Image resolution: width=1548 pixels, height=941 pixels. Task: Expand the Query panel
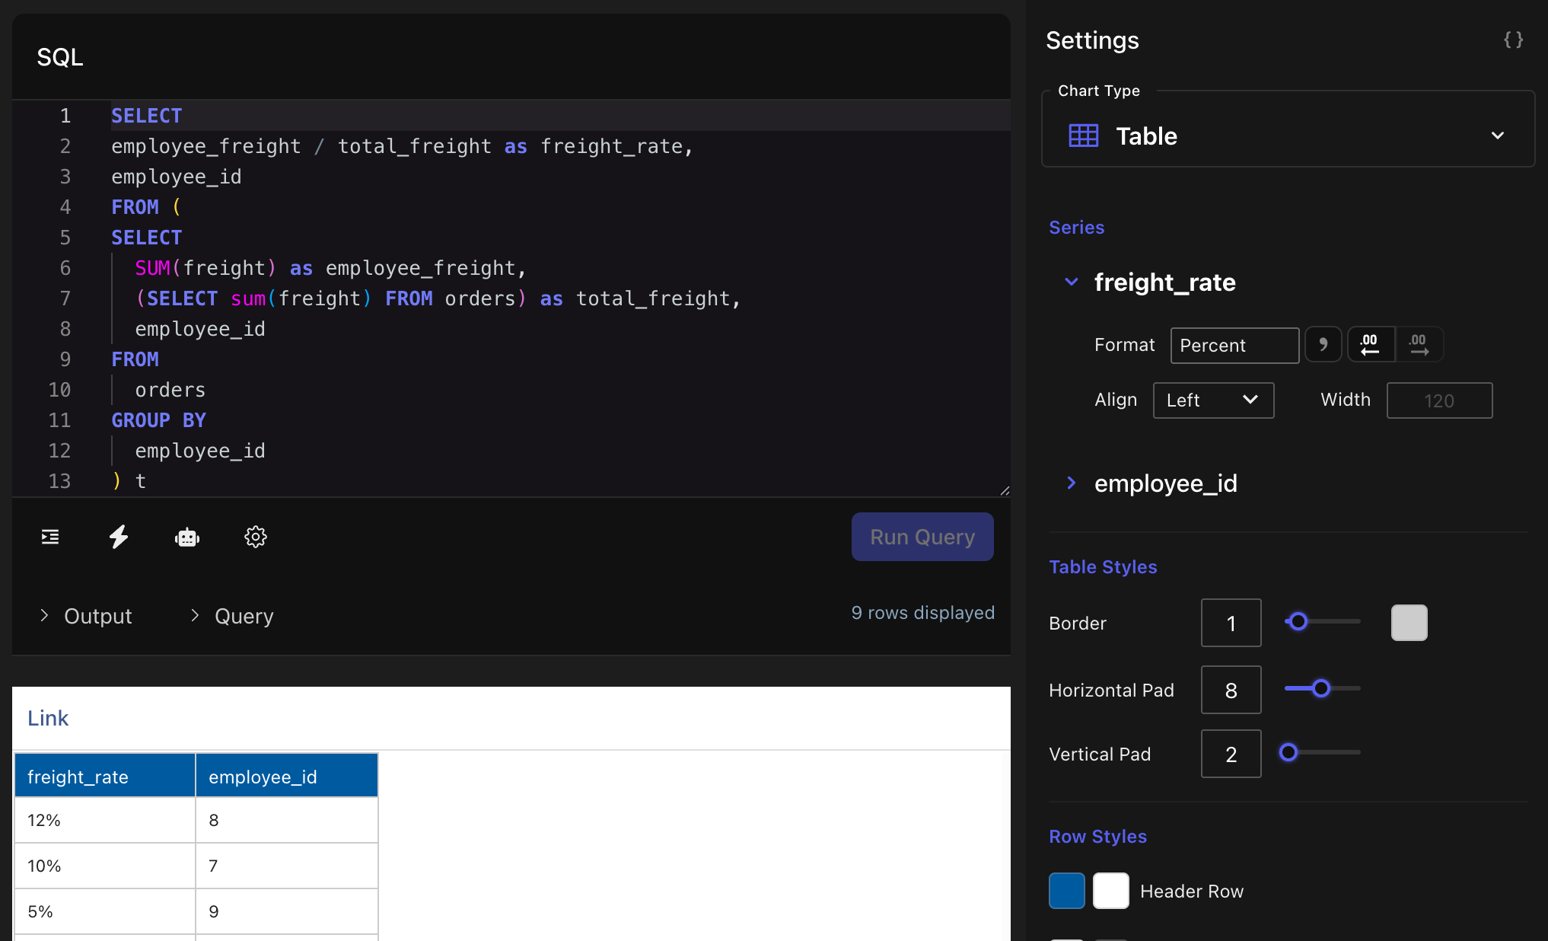(x=231, y=616)
